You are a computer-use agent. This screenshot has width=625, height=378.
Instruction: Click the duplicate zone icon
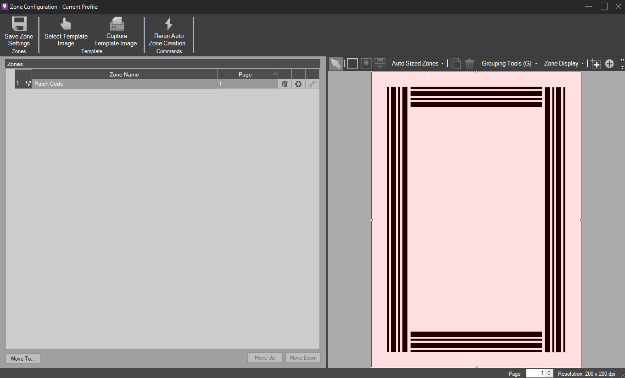tap(456, 64)
